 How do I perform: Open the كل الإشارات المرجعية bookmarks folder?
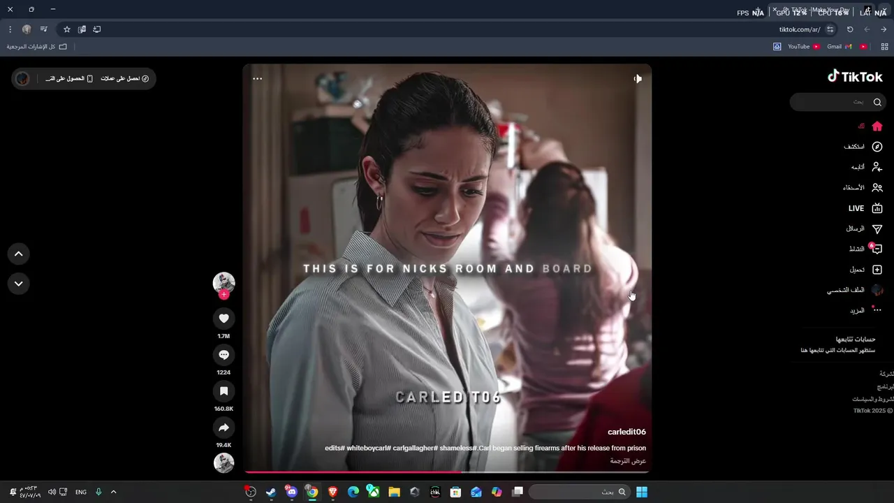pyautogui.click(x=37, y=47)
